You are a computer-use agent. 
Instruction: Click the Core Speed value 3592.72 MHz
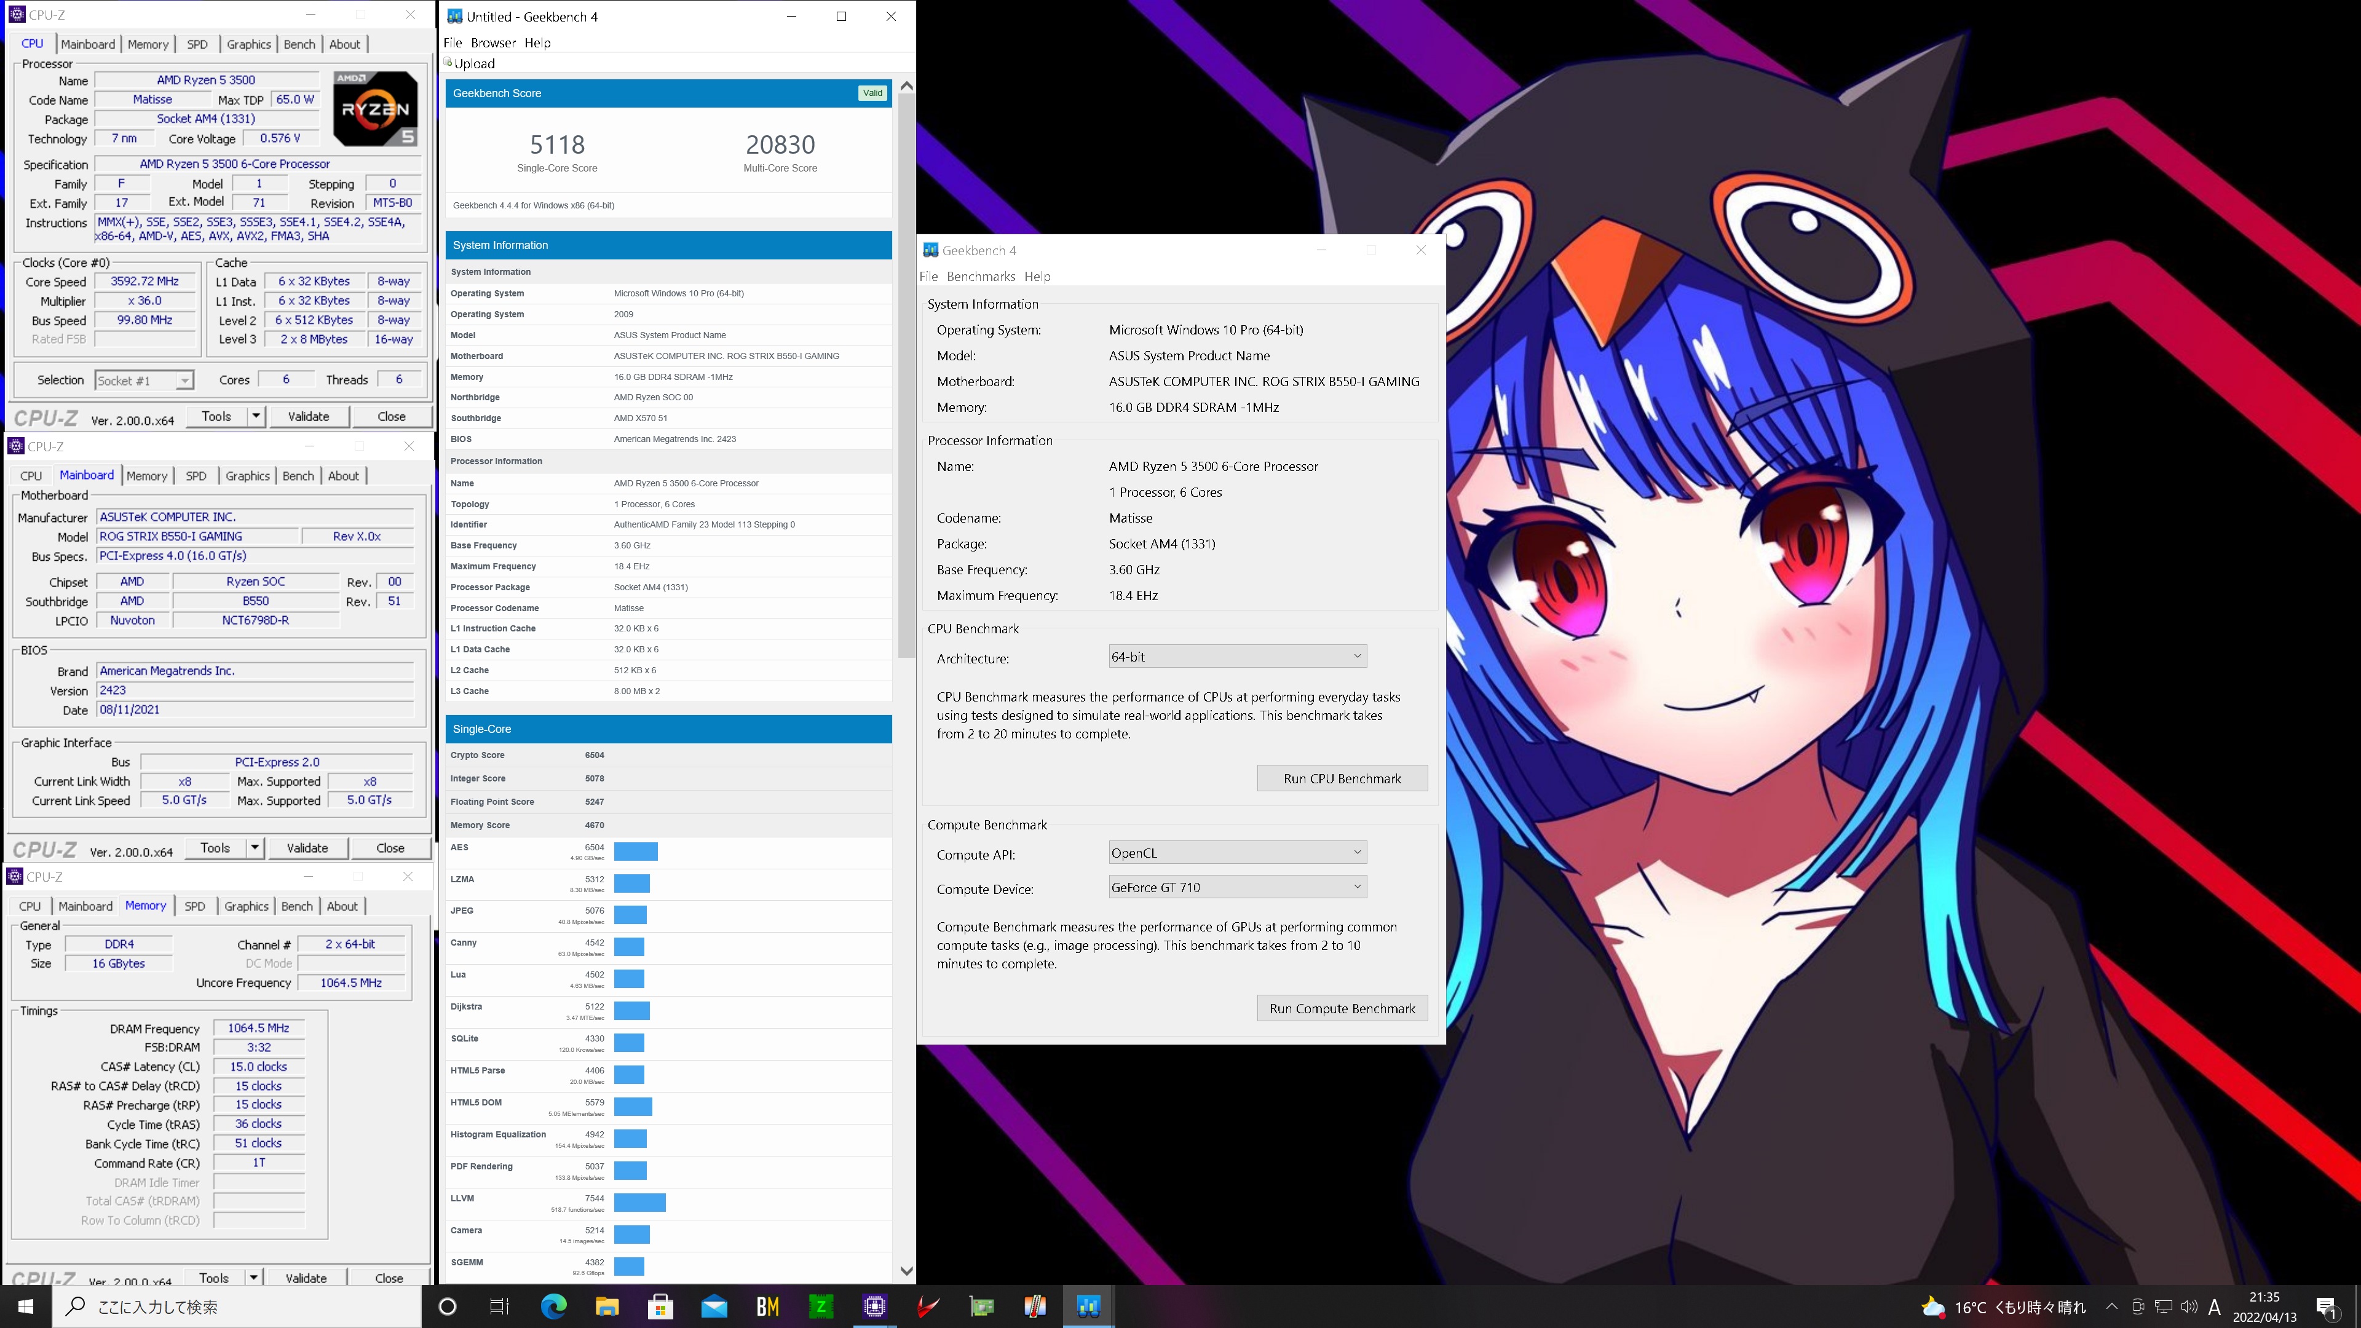[x=145, y=282]
